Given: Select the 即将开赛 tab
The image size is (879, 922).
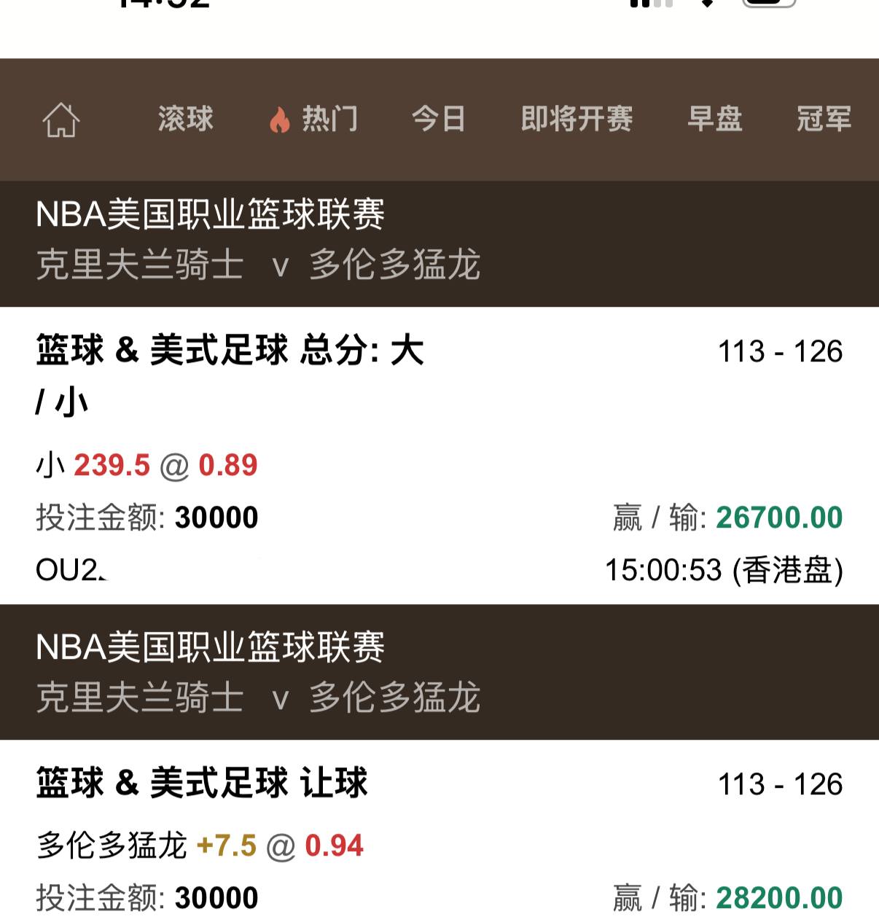Looking at the screenshot, I should (576, 119).
